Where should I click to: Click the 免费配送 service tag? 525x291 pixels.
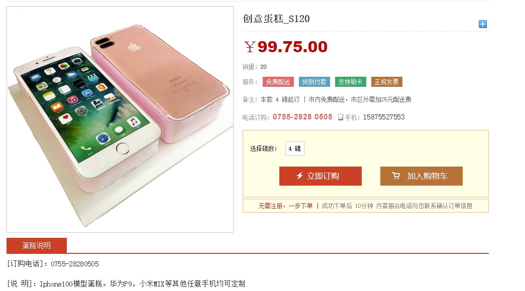point(278,82)
